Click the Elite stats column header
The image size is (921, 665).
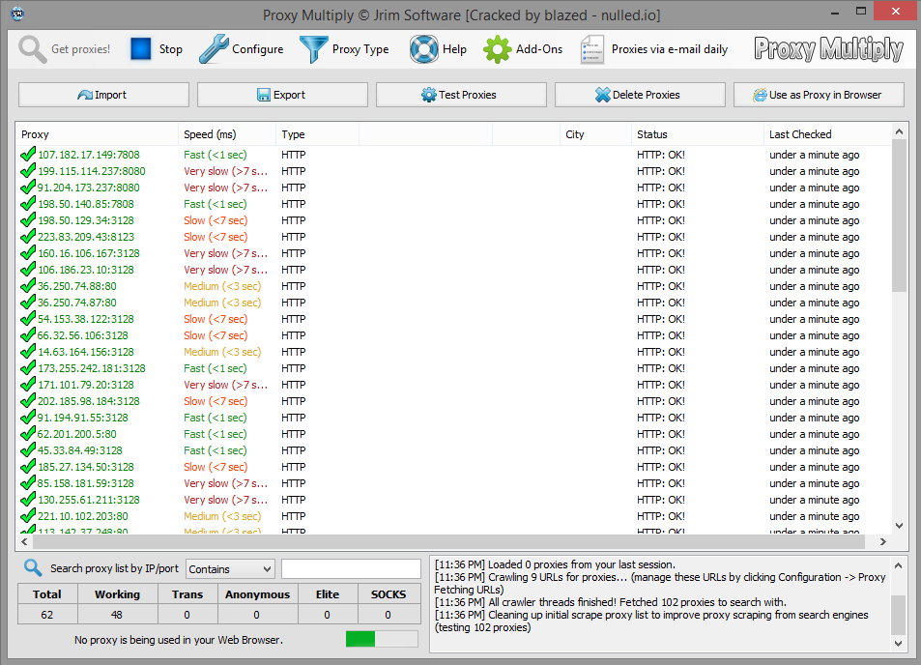(x=328, y=594)
